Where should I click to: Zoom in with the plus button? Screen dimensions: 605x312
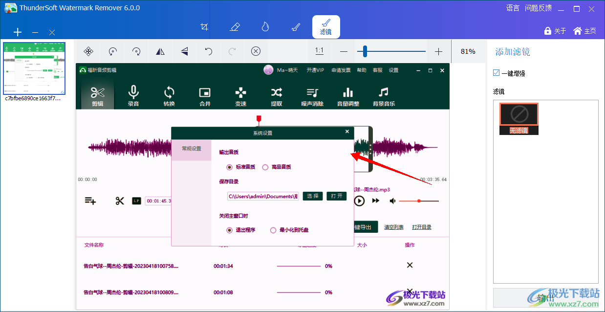438,51
